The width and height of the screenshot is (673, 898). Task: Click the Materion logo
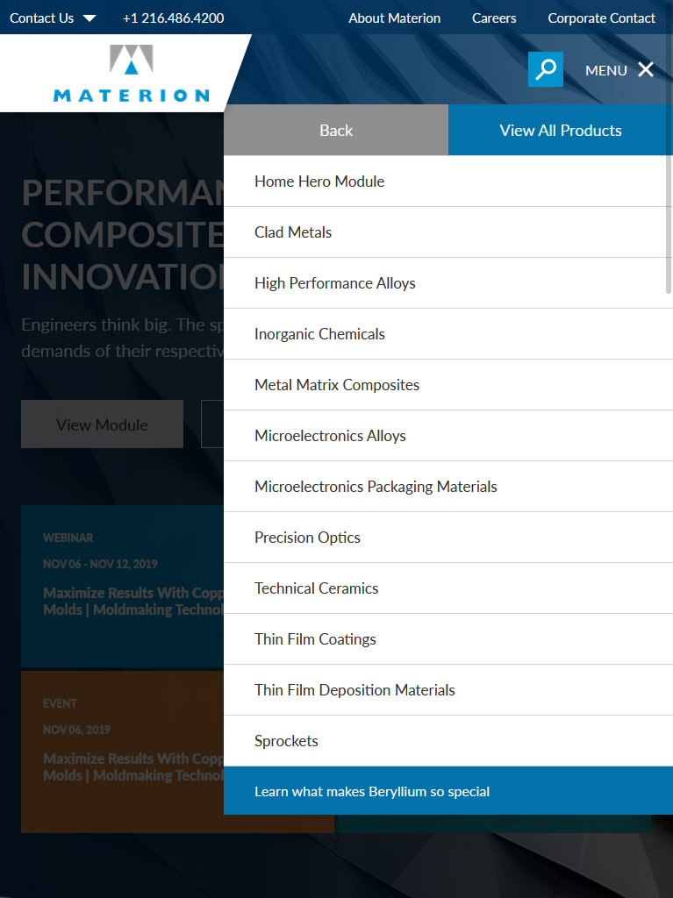click(x=132, y=74)
